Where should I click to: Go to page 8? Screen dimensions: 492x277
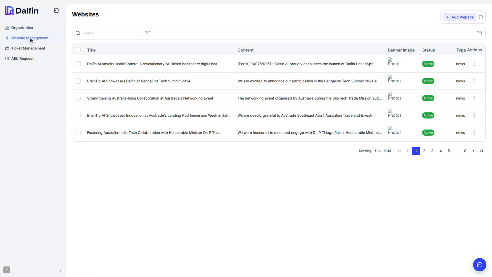[465, 151]
